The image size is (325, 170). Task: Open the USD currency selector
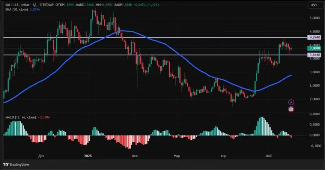313,5
